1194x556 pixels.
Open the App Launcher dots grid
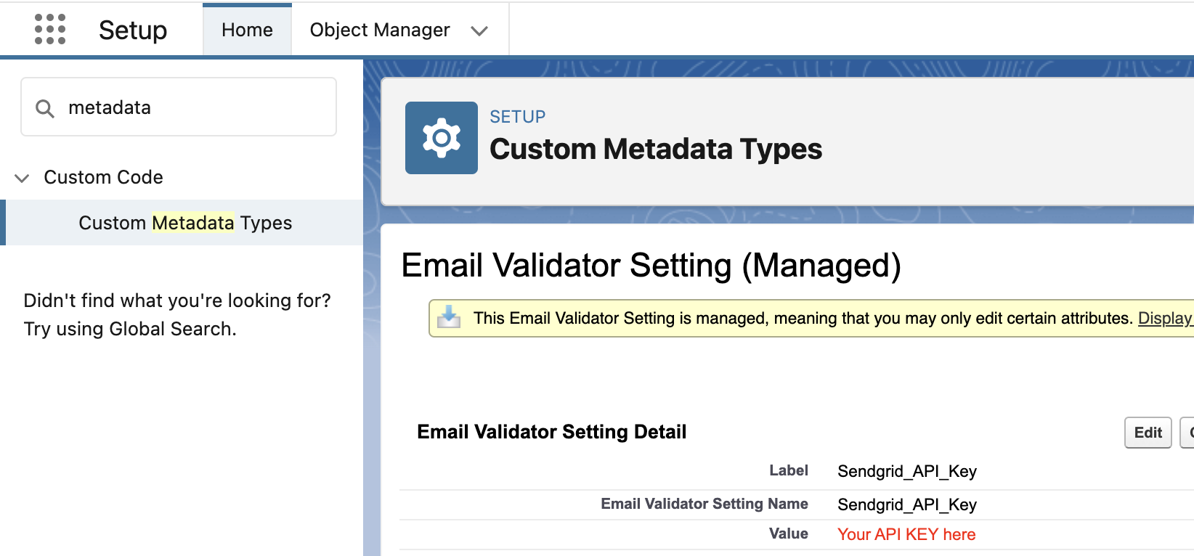[50, 29]
